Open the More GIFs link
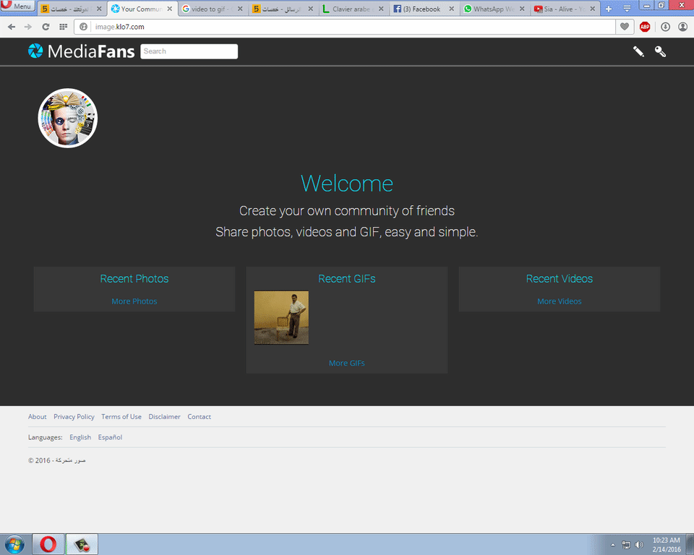The height and width of the screenshot is (555, 694). tap(346, 363)
